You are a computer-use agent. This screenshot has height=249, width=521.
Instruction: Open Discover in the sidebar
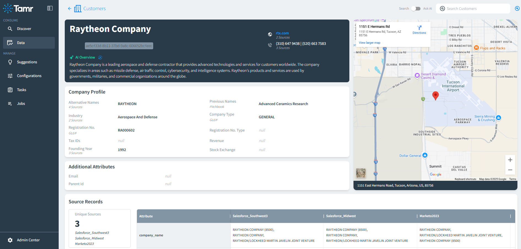coord(29,29)
